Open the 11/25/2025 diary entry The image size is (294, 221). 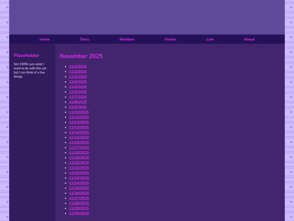pyautogui.click(x=79, y=188)
